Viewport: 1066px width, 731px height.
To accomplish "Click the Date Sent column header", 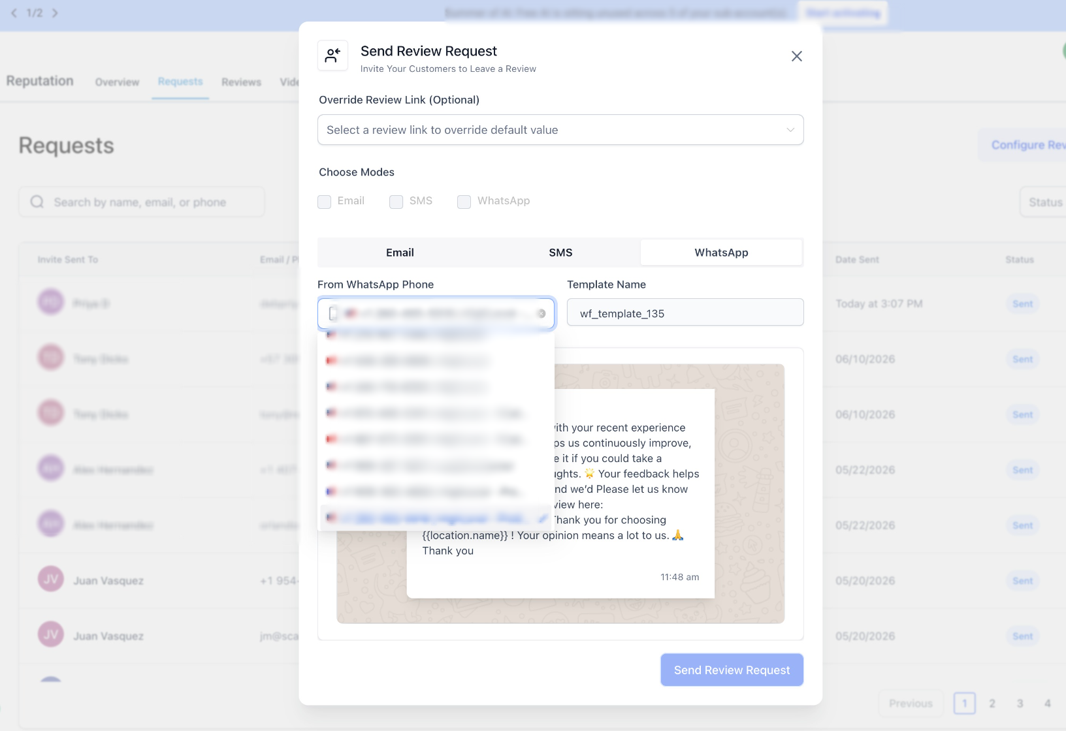I will pyautogui.click(x=857, y=260).
